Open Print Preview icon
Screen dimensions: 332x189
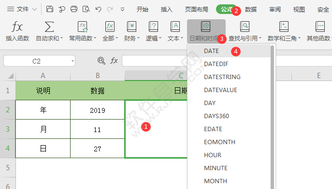click(x=86, y=9)
